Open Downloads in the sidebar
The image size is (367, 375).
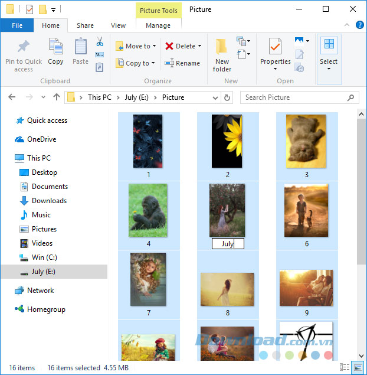(x=43, y=200)
